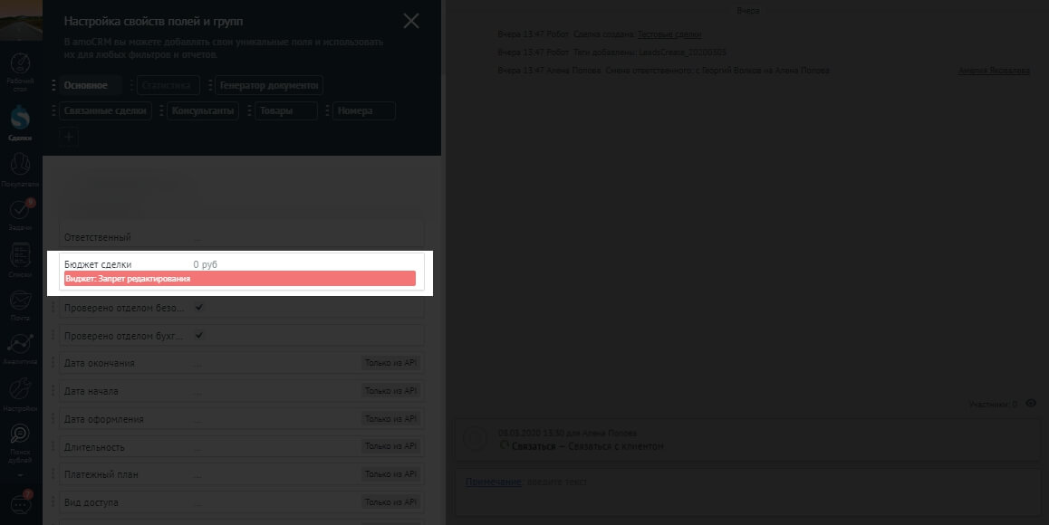Toggle Проверено отделом бухгалтерии checkbox
Screen dimensions: 1049x525
pyautogui.click(x=199, y=335)
